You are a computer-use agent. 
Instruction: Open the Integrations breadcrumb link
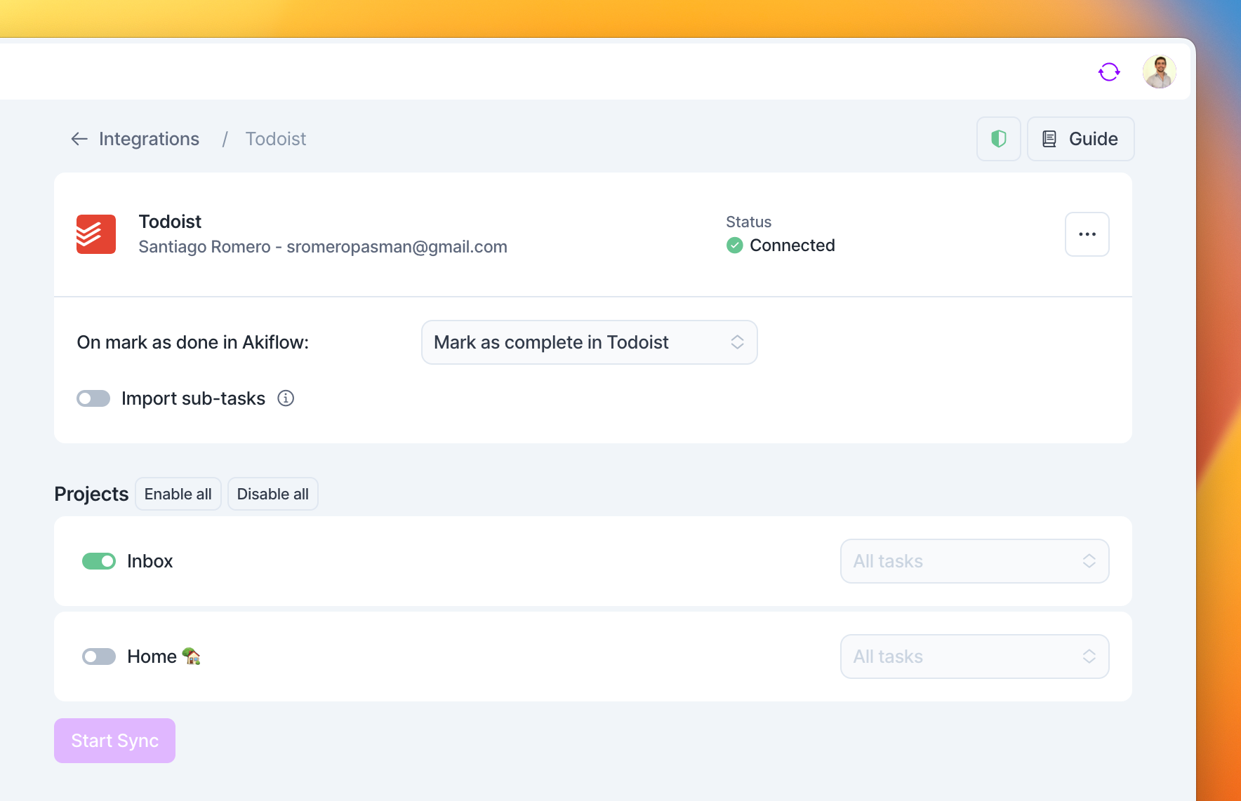[x=149, y=139]
